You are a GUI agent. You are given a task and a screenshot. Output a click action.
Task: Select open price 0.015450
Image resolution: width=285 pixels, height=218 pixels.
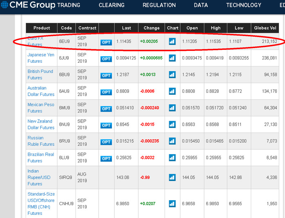pyautogui.click(x=191, y=141)
